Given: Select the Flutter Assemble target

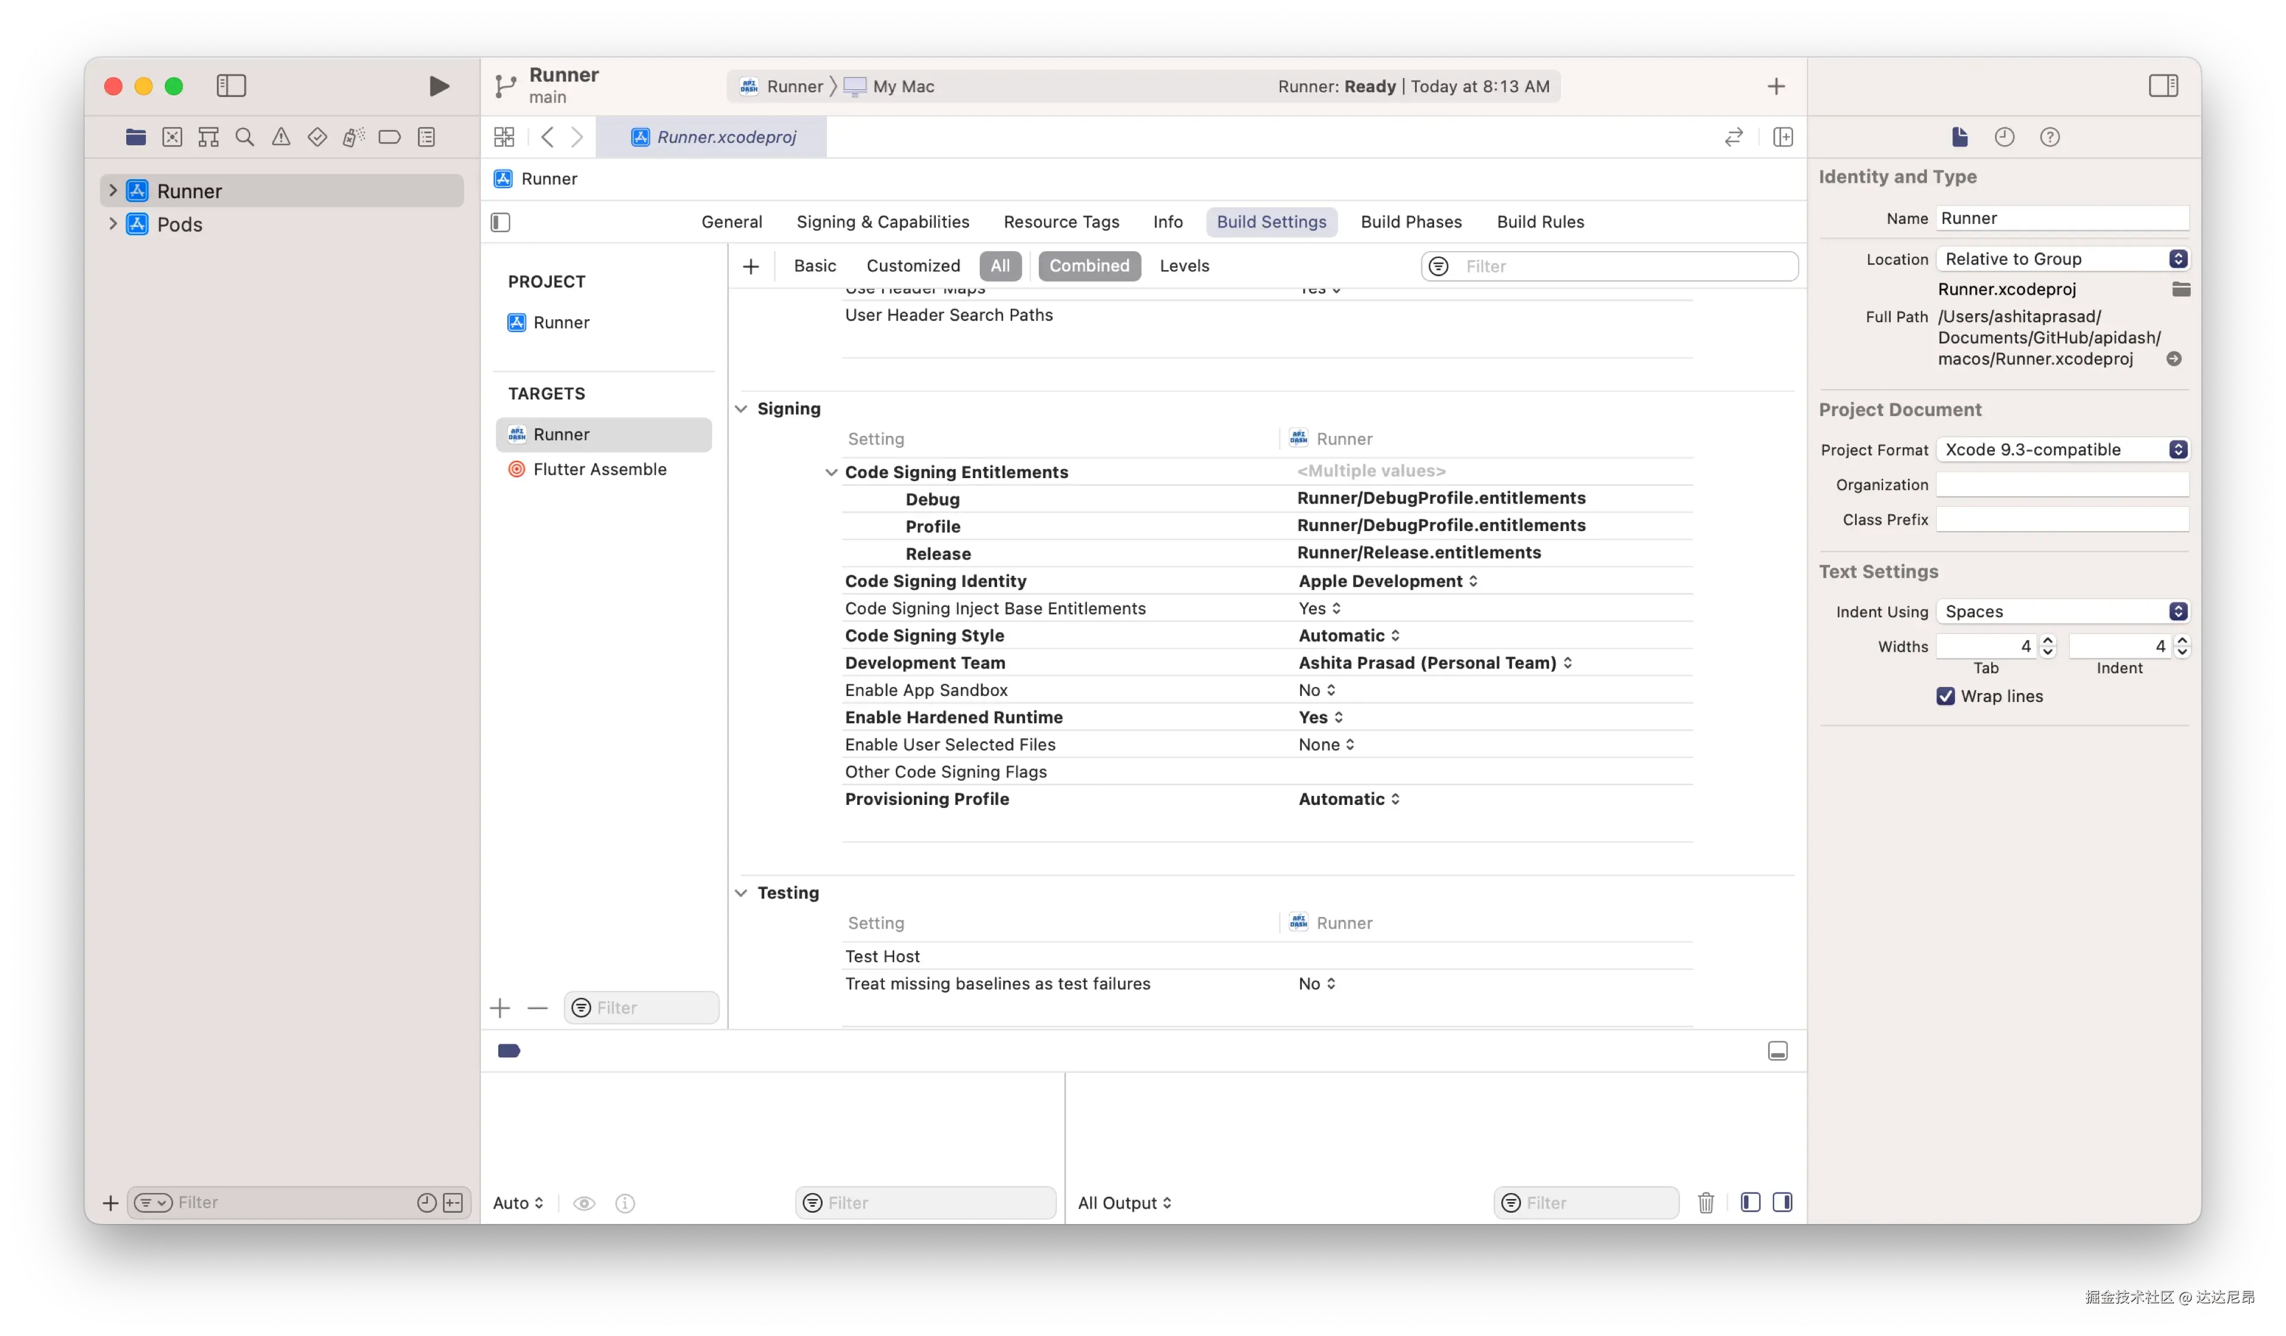Looking at the screenshot, I should coord(599,469).
